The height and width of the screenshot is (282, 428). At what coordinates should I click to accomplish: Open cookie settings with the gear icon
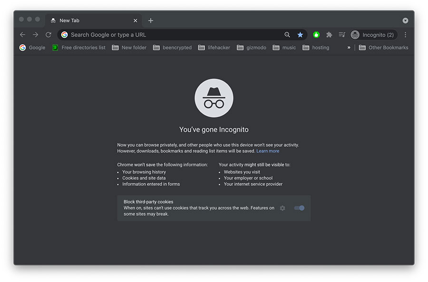pos(282,208)
